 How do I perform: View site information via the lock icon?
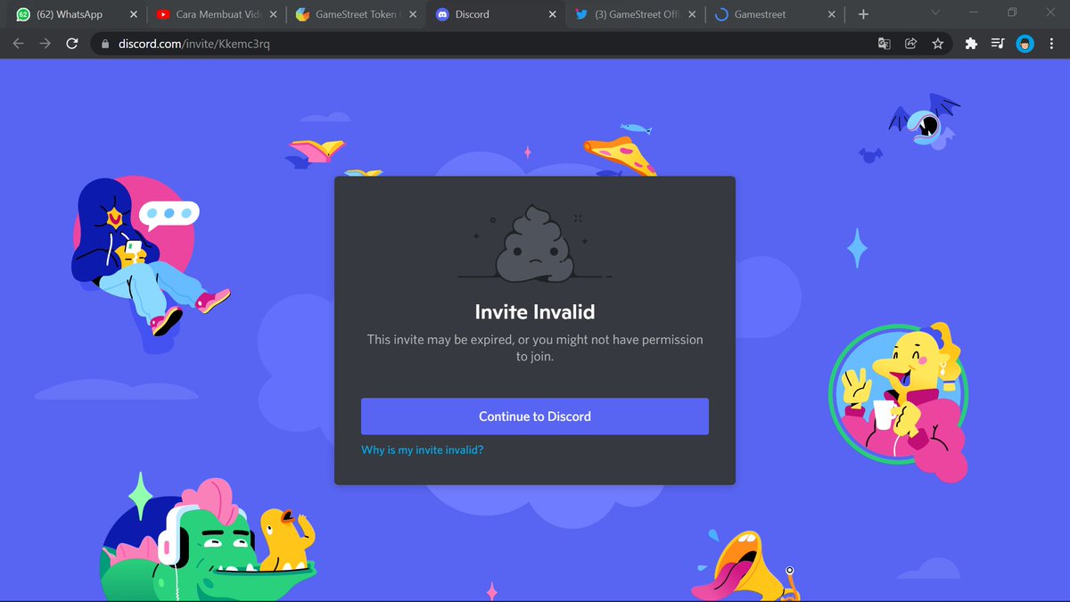104,44
